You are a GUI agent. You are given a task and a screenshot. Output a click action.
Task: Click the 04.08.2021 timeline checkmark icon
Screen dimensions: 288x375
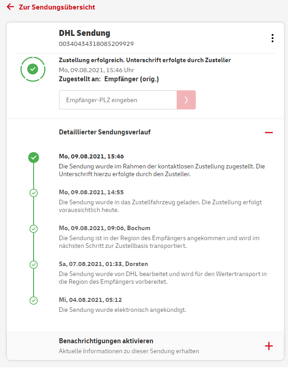point(33,300)
